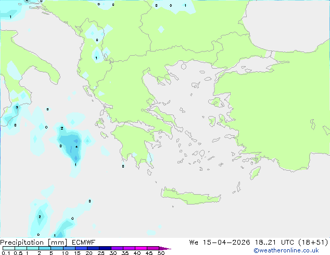The image size is (330, 255).
Task: Click the 20–25 mm dark blue swatch
Action: click(93, 248)
